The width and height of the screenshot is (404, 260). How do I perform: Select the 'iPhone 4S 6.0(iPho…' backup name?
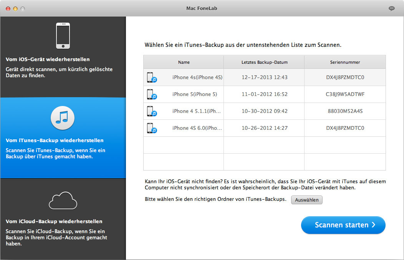[x=197, y=128]
